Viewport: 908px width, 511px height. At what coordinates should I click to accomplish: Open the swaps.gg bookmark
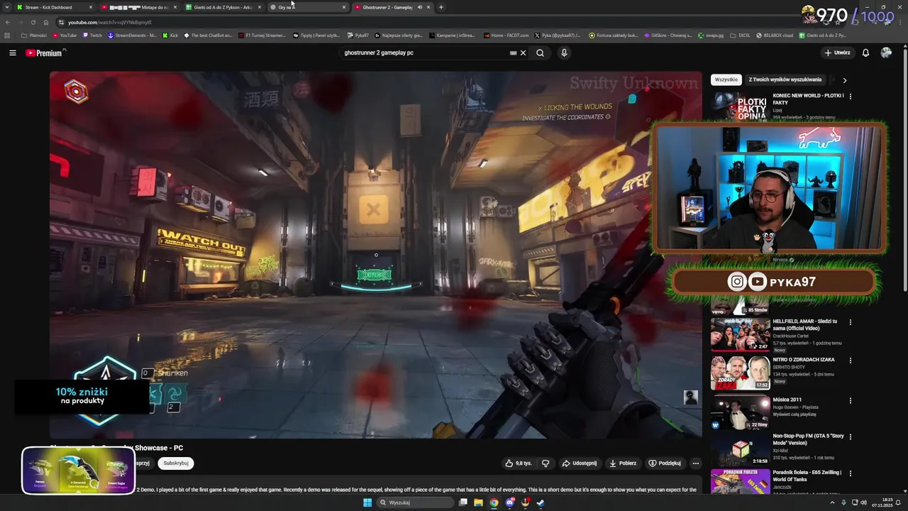pyautogui.click(x=710, y=35)
